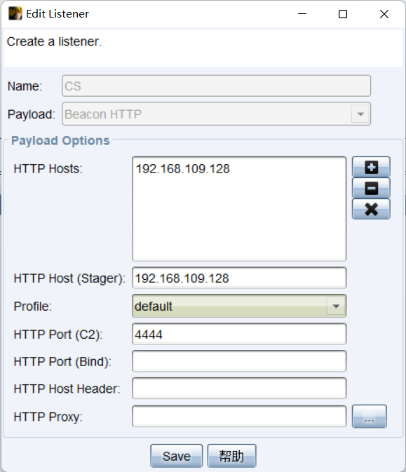Expand the Profile dropdown arrow
This screenshot has height=472, width=406.
tap(336, 306)
